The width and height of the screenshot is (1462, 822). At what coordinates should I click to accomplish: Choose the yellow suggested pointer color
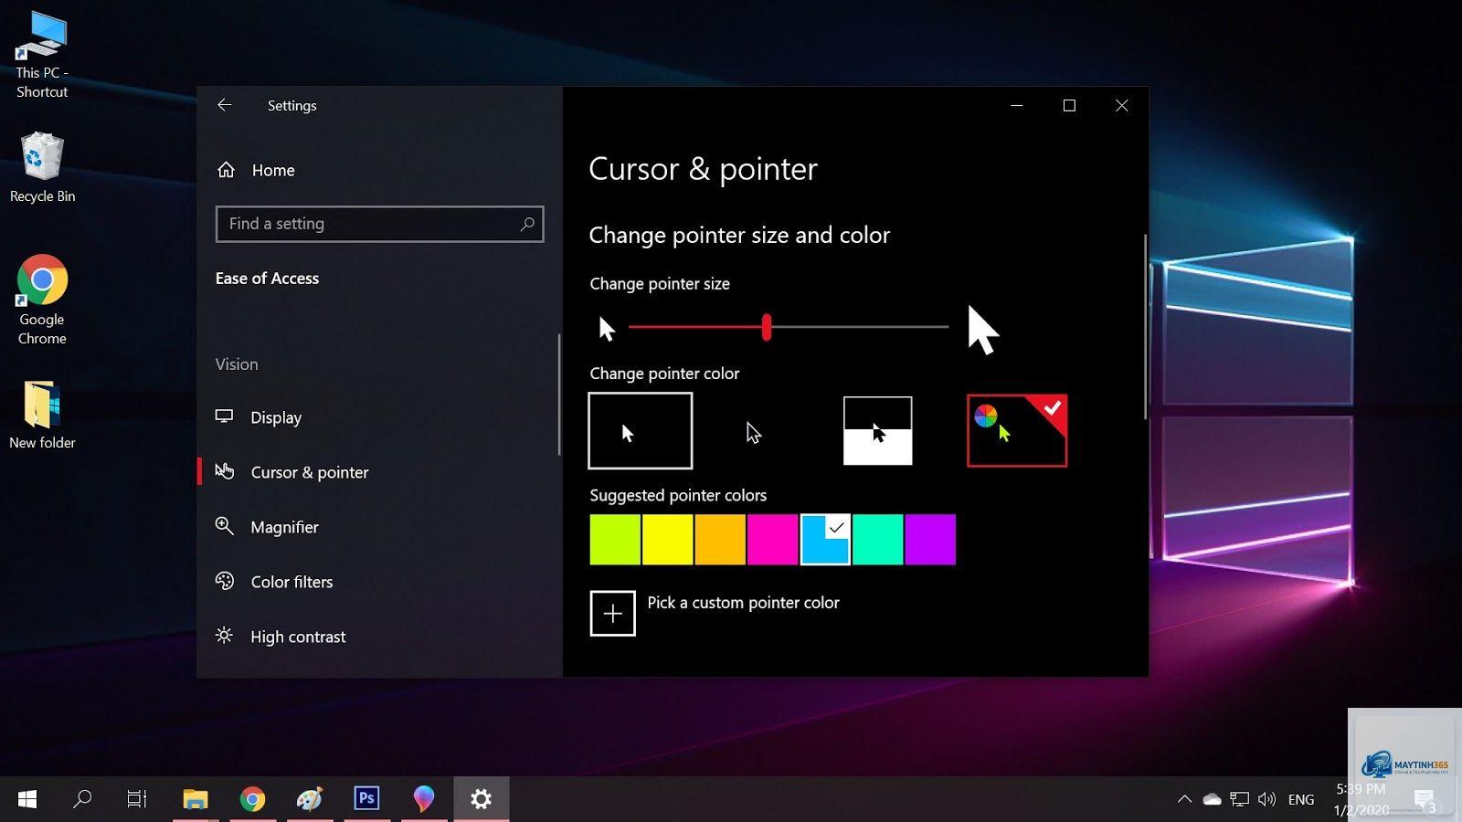click(x=667, y=540)
